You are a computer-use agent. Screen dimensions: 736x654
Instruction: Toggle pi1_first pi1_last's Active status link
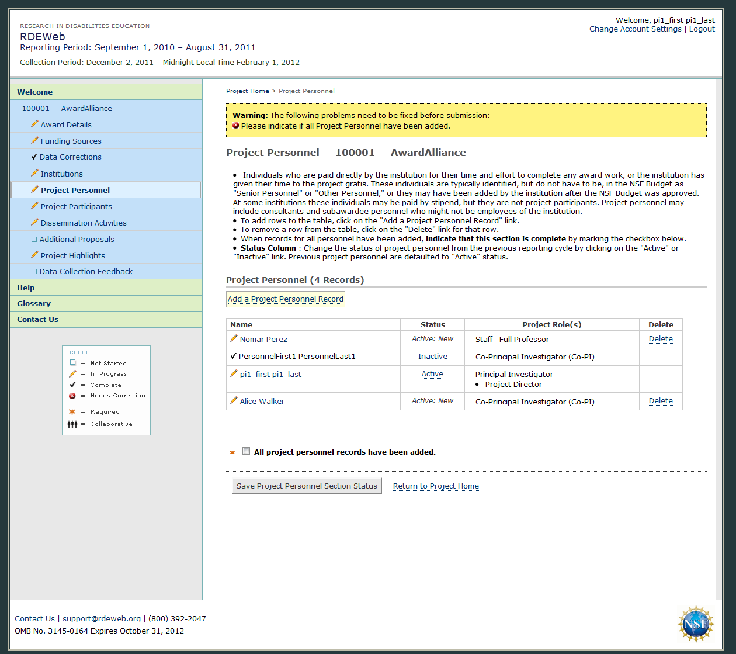click(x=432, y=374)
